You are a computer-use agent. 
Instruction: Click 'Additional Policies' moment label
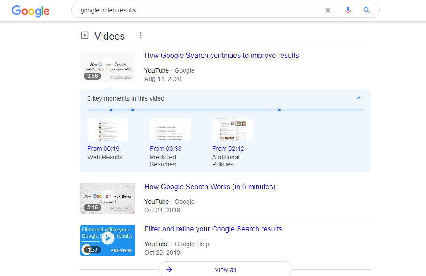[226, 161]
